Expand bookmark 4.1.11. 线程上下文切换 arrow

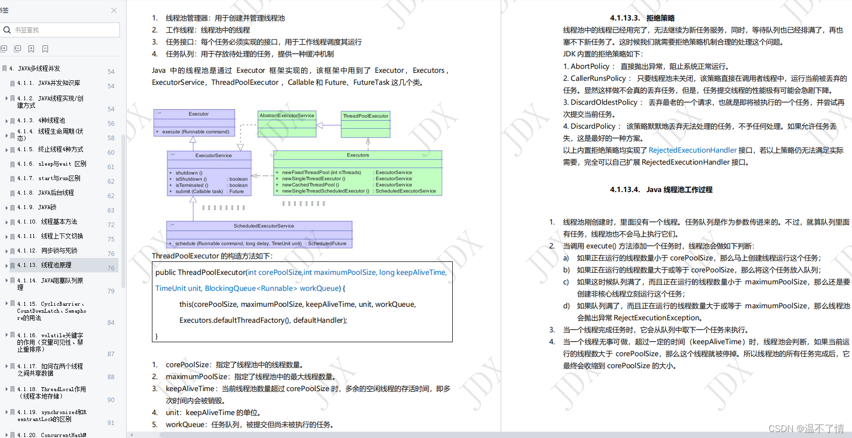[x=6, y=236]
